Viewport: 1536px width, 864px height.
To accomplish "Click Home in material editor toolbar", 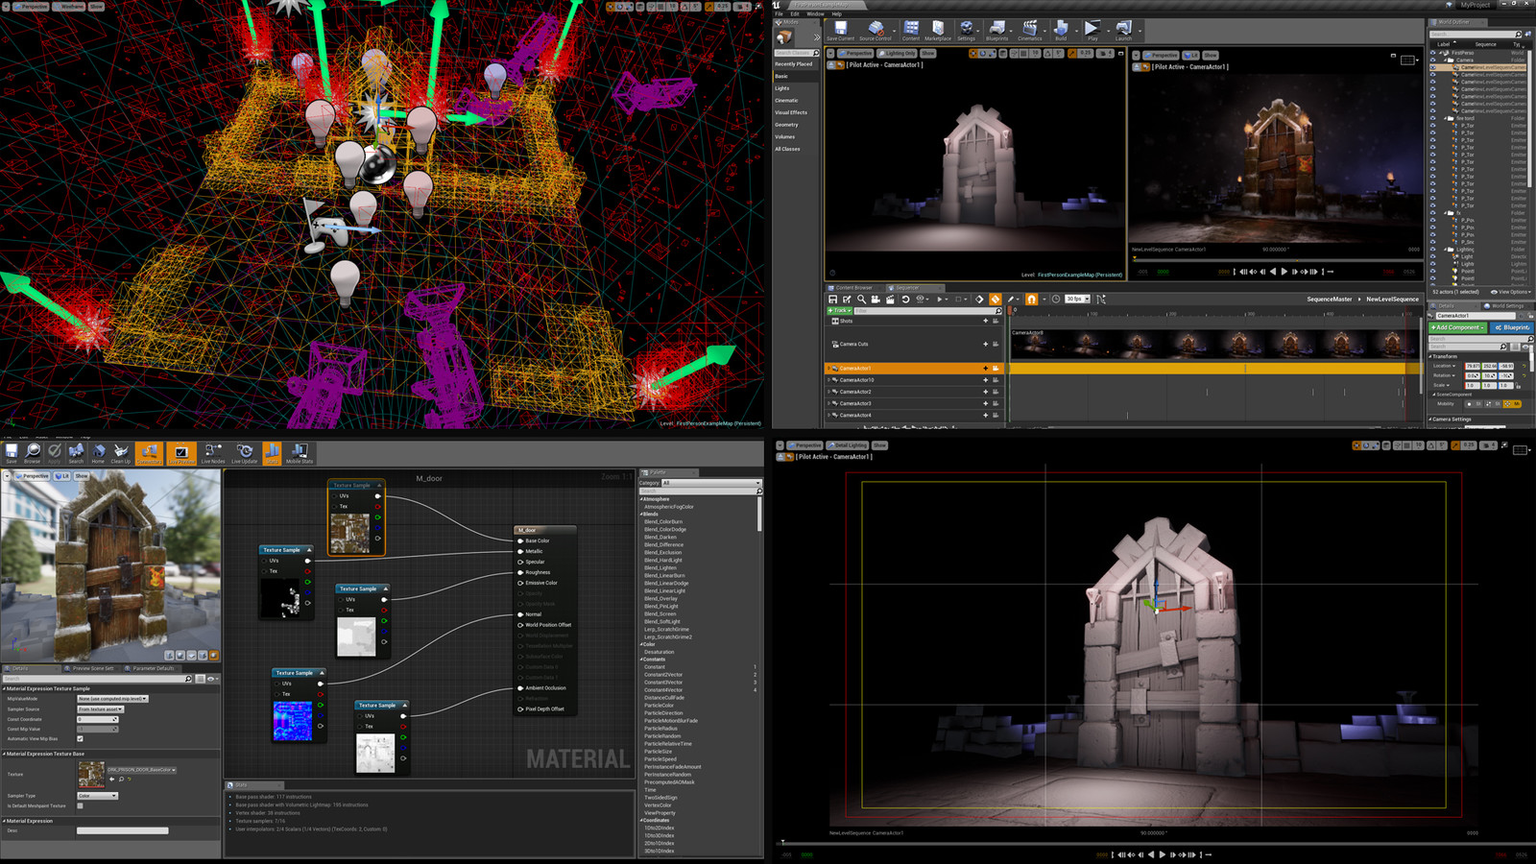I will coord(98,453).
